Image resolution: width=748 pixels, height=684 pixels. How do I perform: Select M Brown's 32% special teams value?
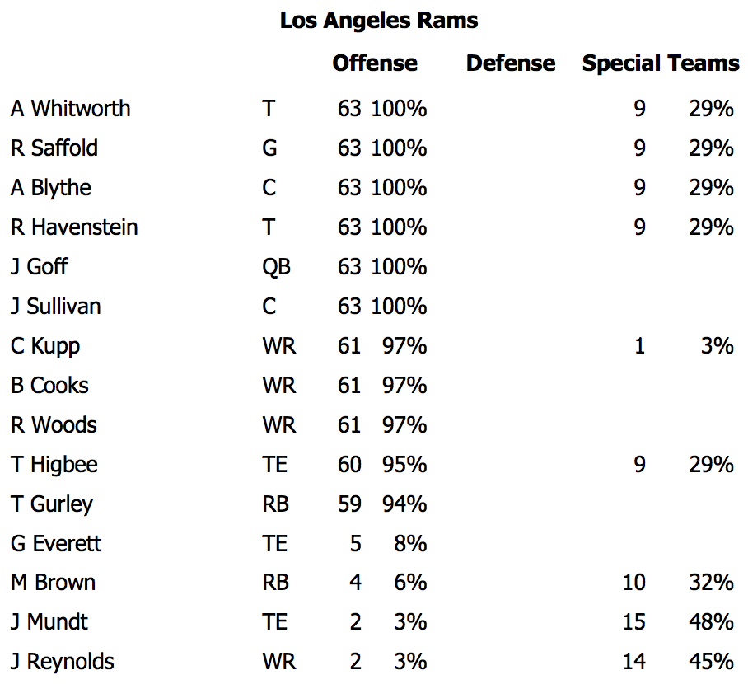[x=711, y=583]
